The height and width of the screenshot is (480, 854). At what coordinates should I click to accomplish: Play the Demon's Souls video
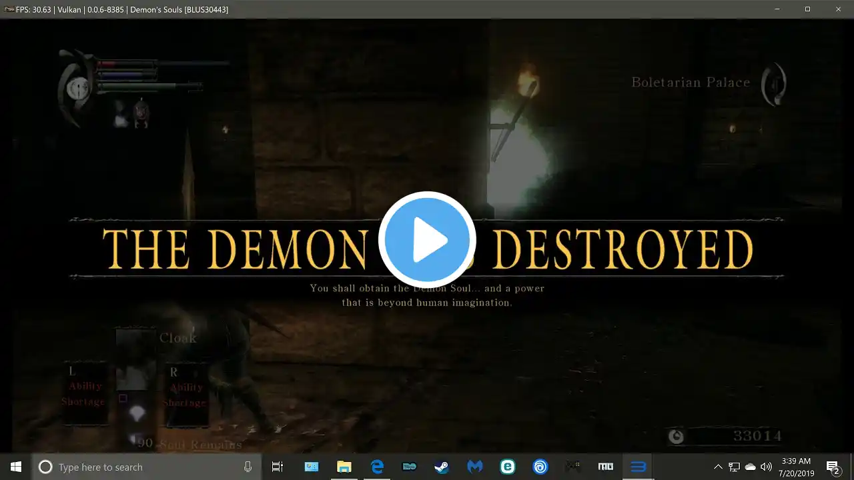[427, 239]
